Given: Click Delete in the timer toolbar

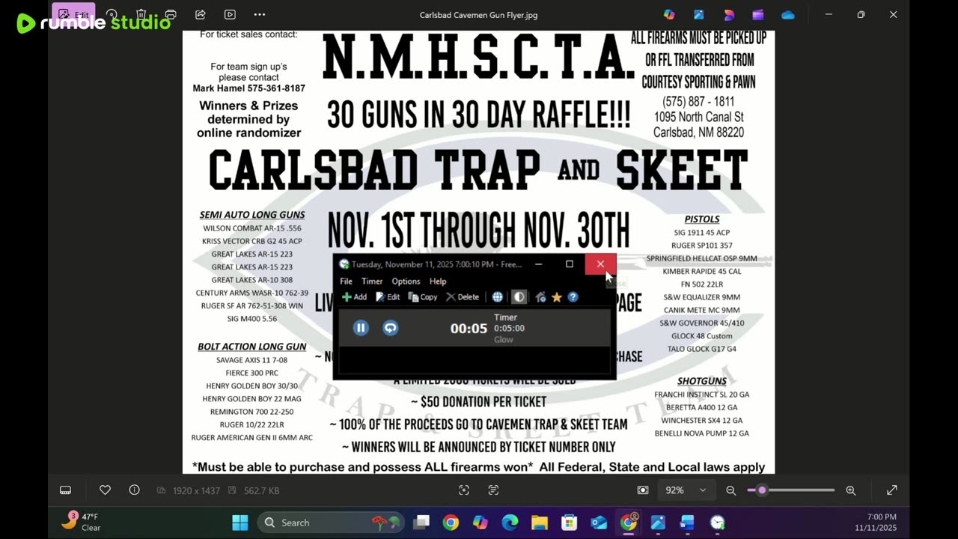Looking at the screenshot, I should pyautogui.click(x=463, y=297).
